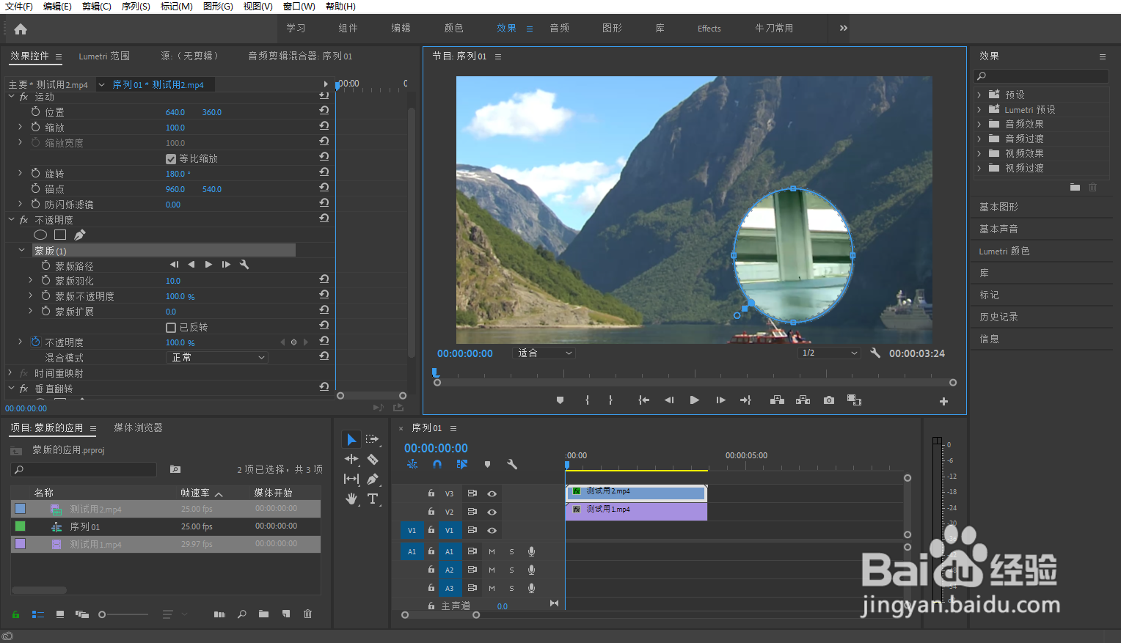Open program monitor settings wrench
1121x643 pixels.
874,353
